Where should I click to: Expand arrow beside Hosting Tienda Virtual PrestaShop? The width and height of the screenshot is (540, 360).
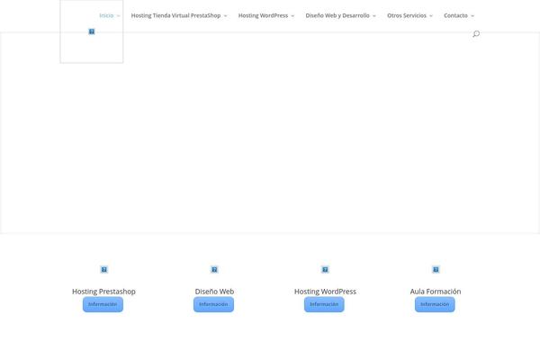pyautogui.click(x=225, y=16)
